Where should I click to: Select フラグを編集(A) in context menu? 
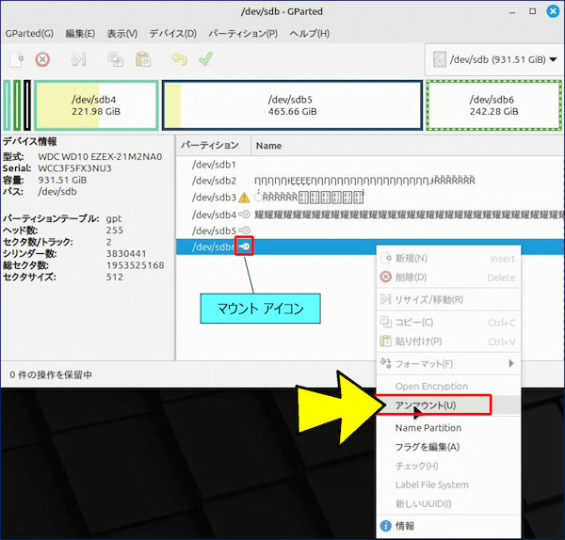427,447
